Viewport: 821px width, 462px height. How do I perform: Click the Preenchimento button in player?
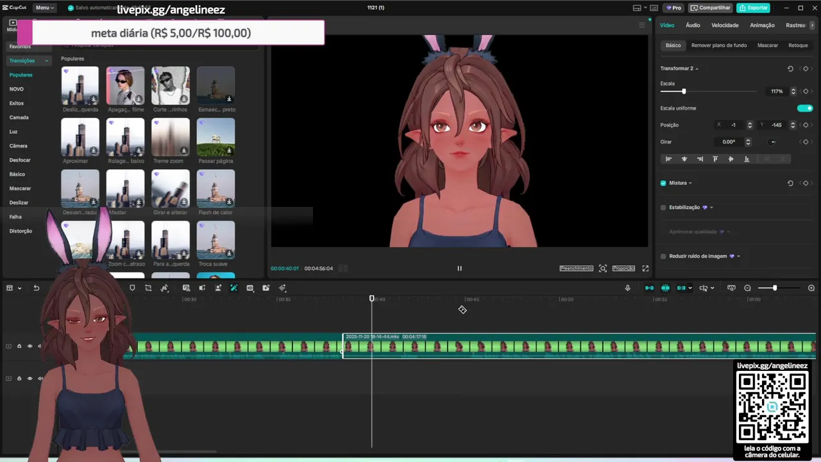pyautogui.click(x=576, y=268)
